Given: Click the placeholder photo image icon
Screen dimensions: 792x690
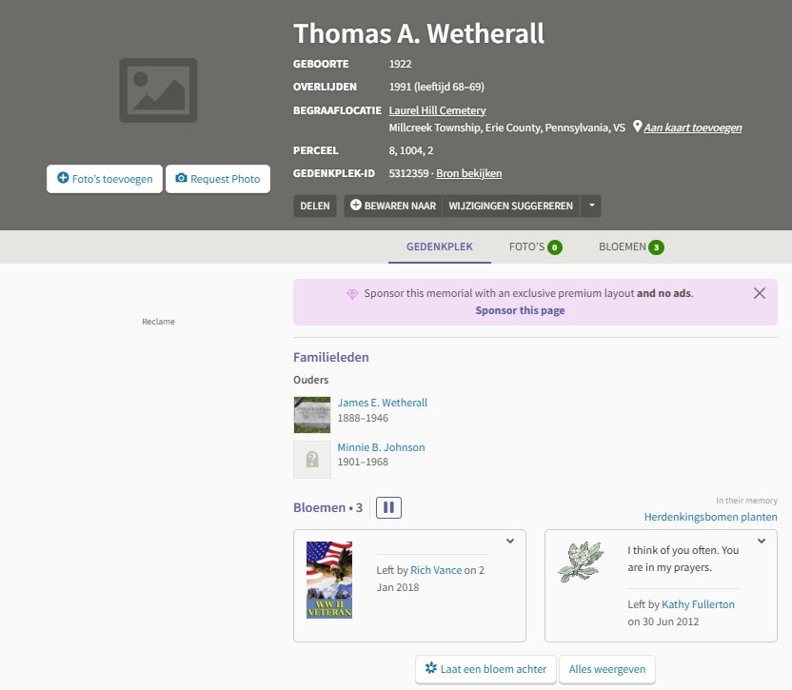Looking at the screenshot, I should [158, 90].
